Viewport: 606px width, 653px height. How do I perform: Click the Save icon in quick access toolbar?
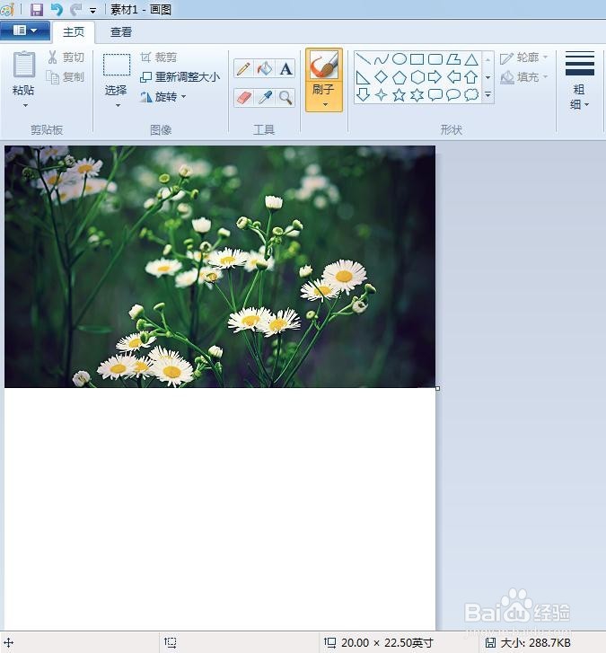[37, 9]
